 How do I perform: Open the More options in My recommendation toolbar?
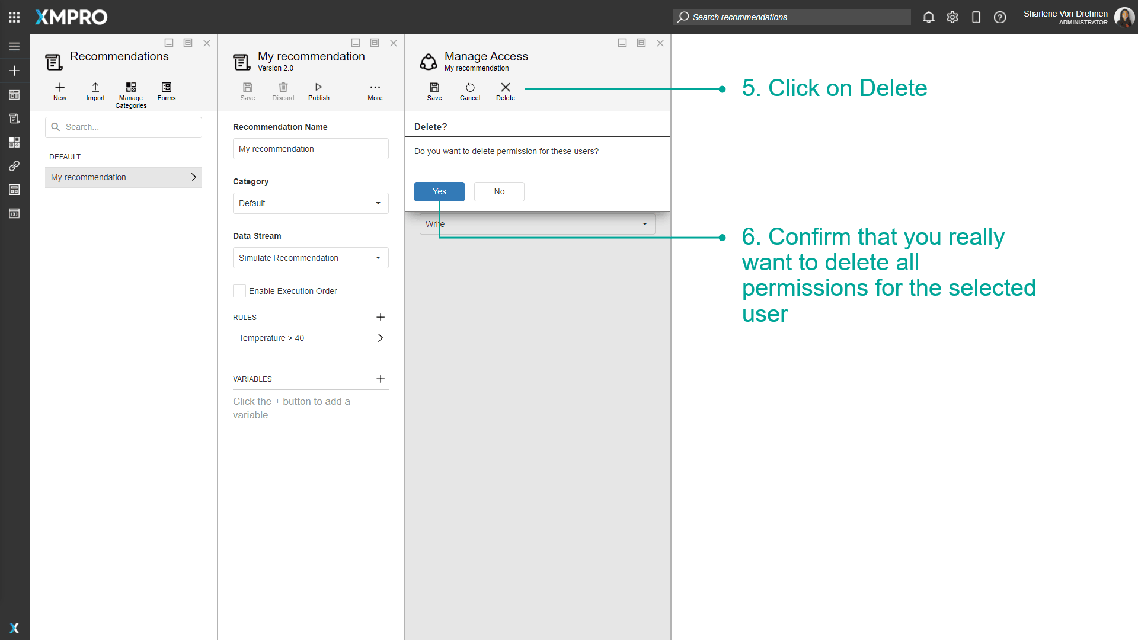375,91
